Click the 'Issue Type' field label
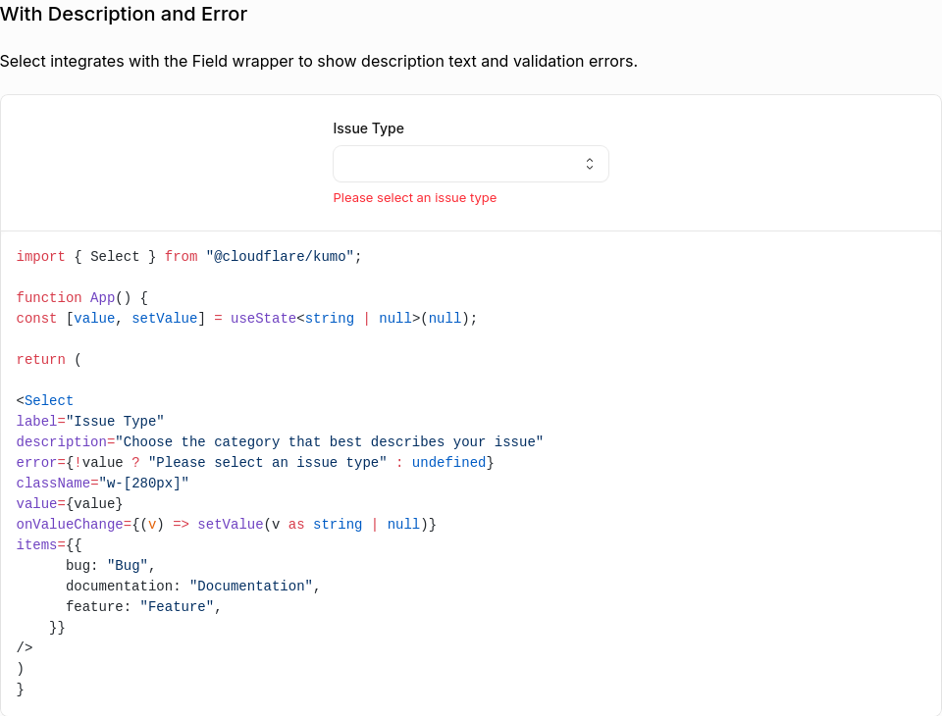This screenshot has width=942, height=716. [368, 128]
